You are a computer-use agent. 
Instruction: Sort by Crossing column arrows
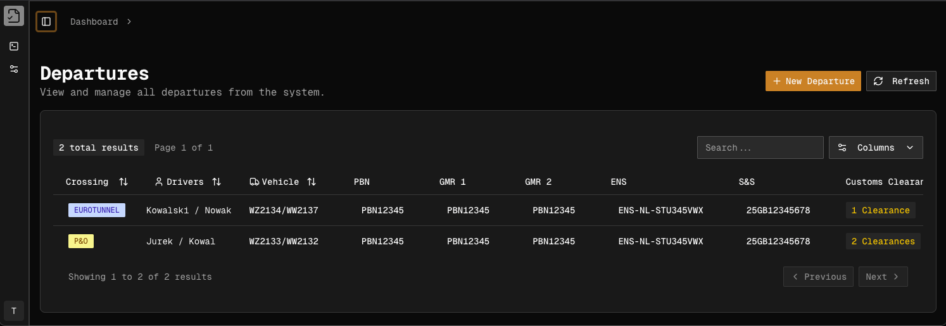[x=123, y=182]
